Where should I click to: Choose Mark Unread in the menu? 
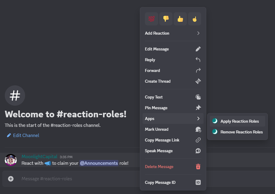point(157,129)
